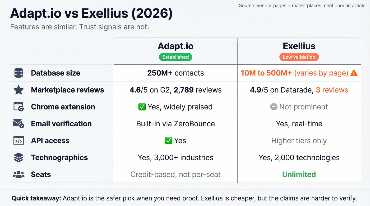Click green checkmark in API access row
370x206 pixels.
(x=168, y=141)
